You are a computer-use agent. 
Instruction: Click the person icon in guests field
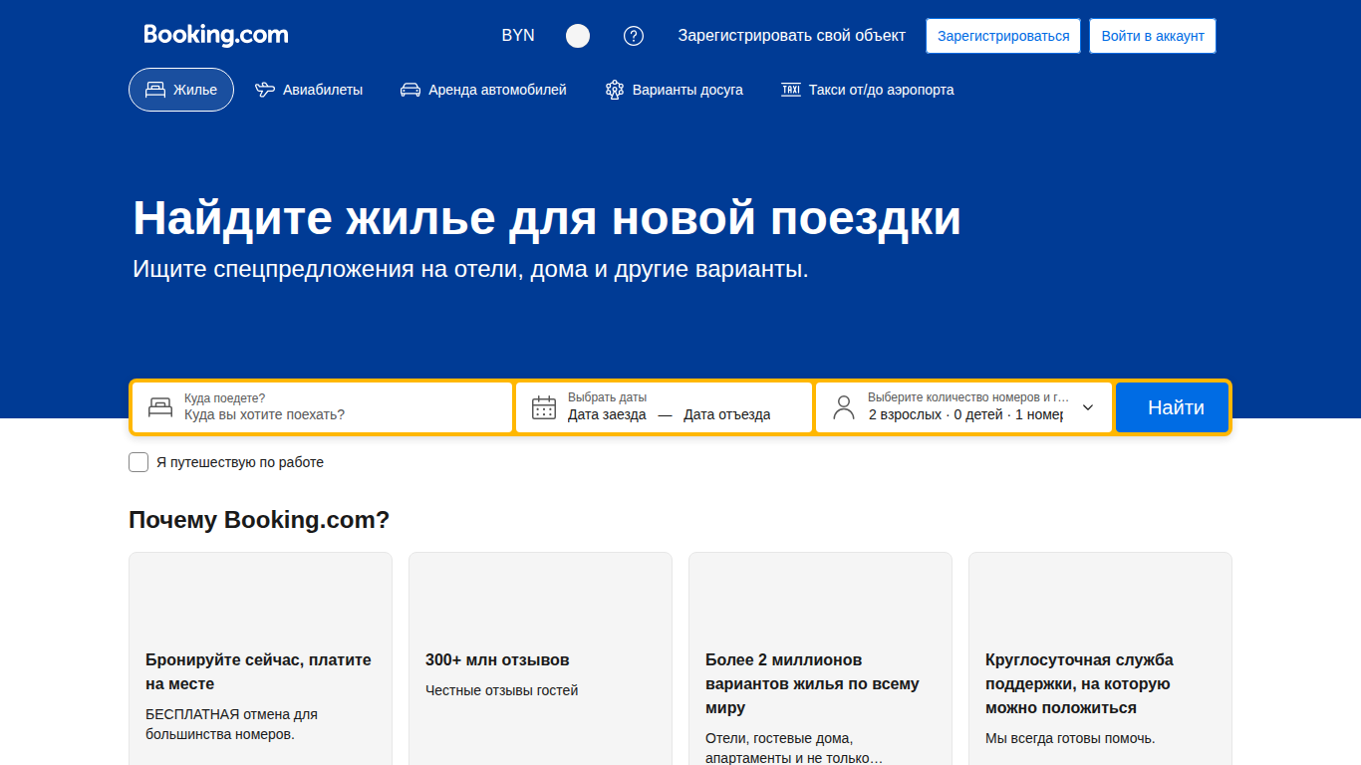coord(844,407)
